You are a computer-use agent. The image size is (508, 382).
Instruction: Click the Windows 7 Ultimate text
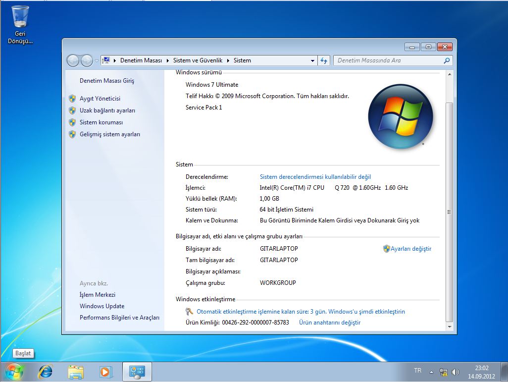pos(212,85)
